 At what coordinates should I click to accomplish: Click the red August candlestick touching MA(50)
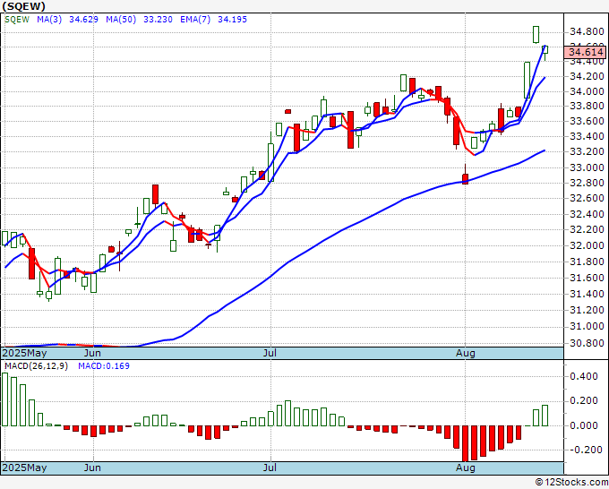point(466,178)
